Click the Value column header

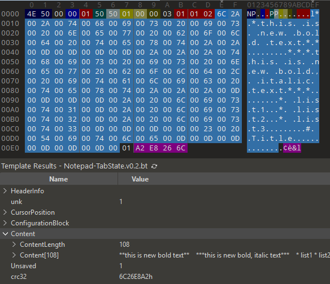[x=140, y=179]
